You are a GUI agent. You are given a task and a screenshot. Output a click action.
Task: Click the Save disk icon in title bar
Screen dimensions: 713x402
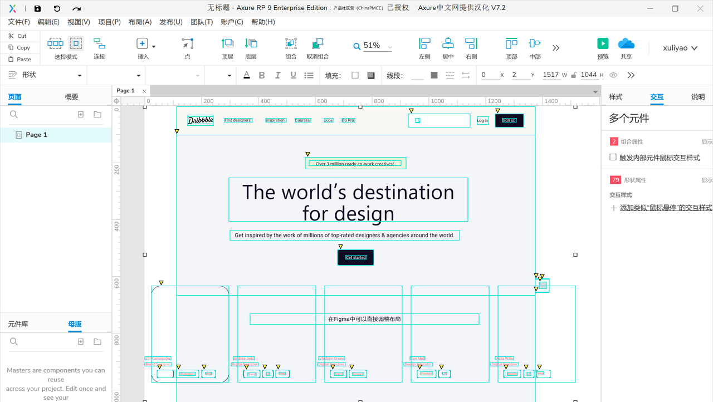tap(37, 8)
